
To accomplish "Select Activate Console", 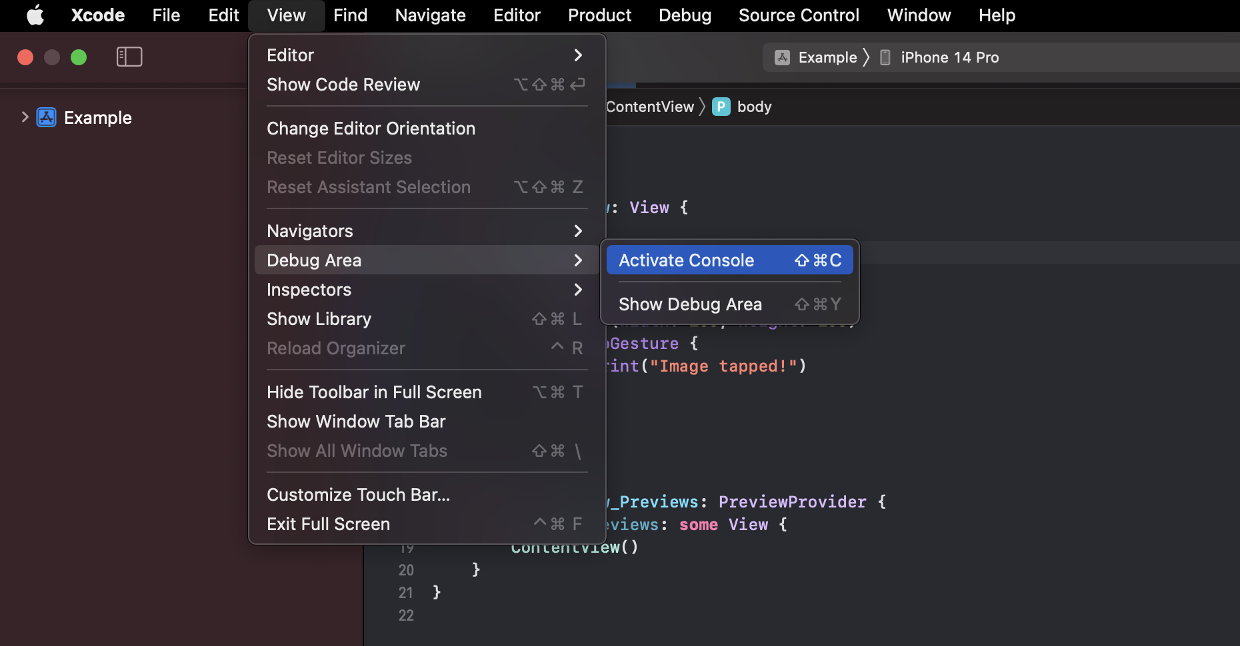I will (729, 260).
